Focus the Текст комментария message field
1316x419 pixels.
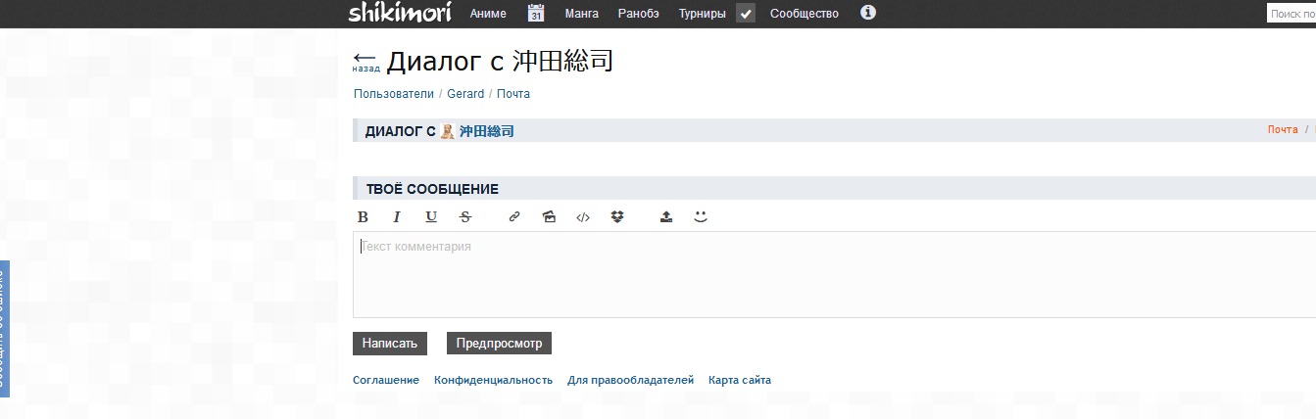point(833,274)
